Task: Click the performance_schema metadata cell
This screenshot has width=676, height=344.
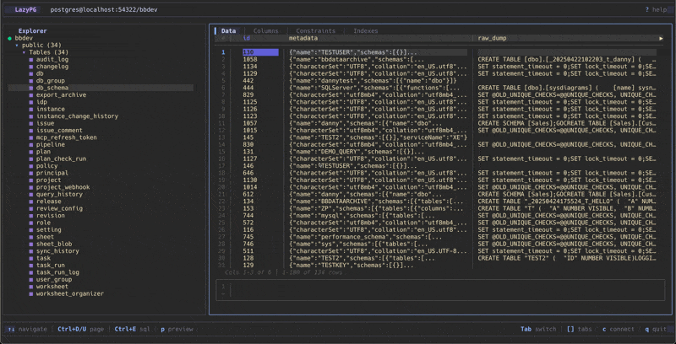Action: (x=366, y=237)
